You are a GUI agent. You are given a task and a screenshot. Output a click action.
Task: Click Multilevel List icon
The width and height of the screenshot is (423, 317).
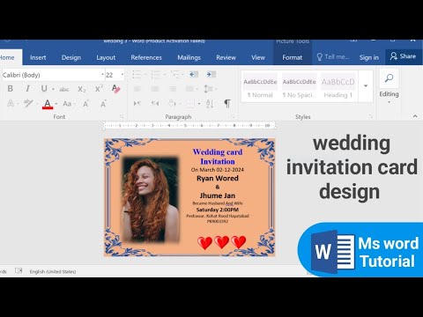(x=175, y=74)
